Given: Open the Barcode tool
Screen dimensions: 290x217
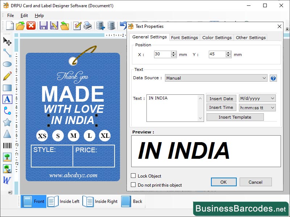Looking at the screenshot, I should pyautogui.click(x=7, y=146).
